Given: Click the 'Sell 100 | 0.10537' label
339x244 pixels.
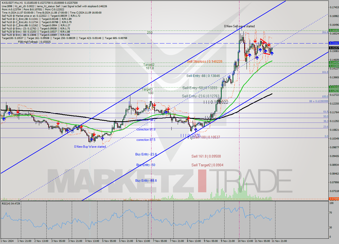Looking at the screenshot, I should [x=207, y=137].
